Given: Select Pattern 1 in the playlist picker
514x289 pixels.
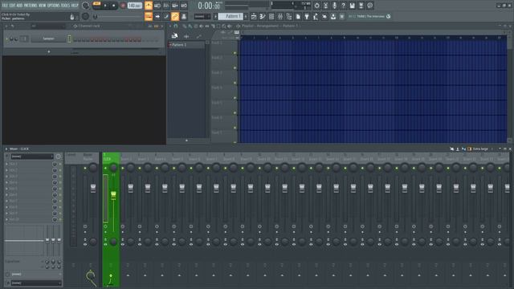Looking at the screenshot, I should click(186, 45).
